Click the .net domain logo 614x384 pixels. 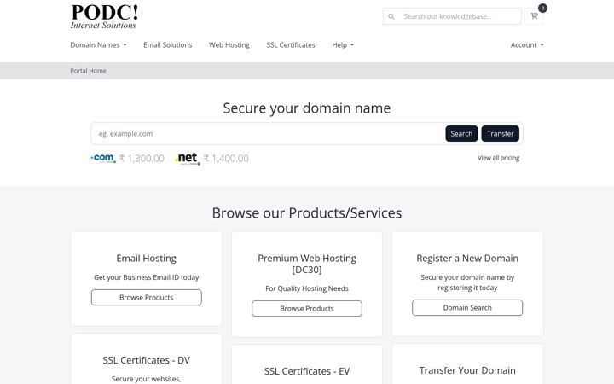[x=188, y=159]
